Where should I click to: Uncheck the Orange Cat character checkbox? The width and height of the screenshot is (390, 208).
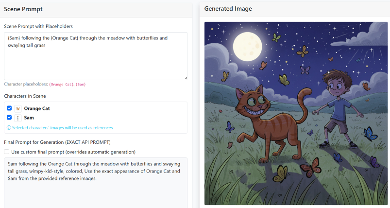click(x=9, y=108)
